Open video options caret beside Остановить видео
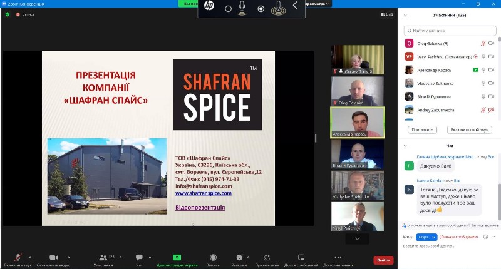Image resolution: width=501 pixels, height=269 pixels. tap(69, 257)
